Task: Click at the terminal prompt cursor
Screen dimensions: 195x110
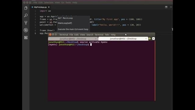Action: pos(91,45)
